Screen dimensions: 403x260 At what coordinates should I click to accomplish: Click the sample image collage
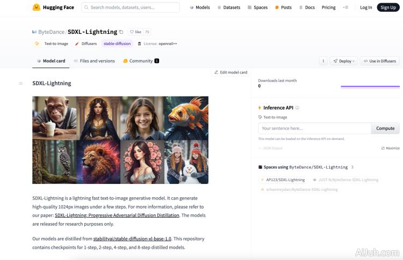coord(120,140)
